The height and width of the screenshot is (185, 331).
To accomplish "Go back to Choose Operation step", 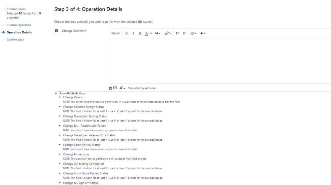I will click(x=19, y=25).
